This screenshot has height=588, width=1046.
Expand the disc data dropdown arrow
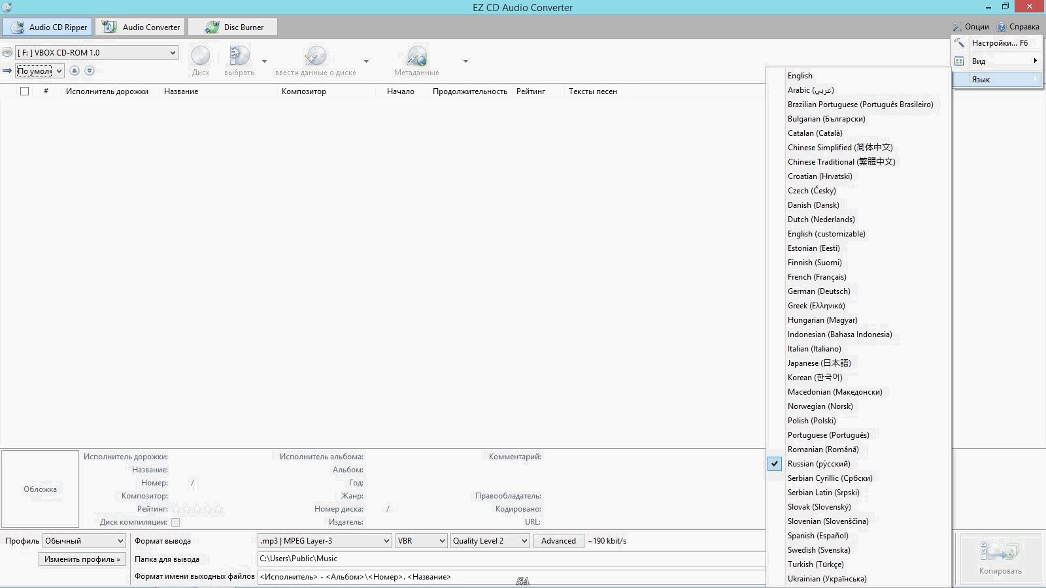pyautogui.click(x=366, y=61)
